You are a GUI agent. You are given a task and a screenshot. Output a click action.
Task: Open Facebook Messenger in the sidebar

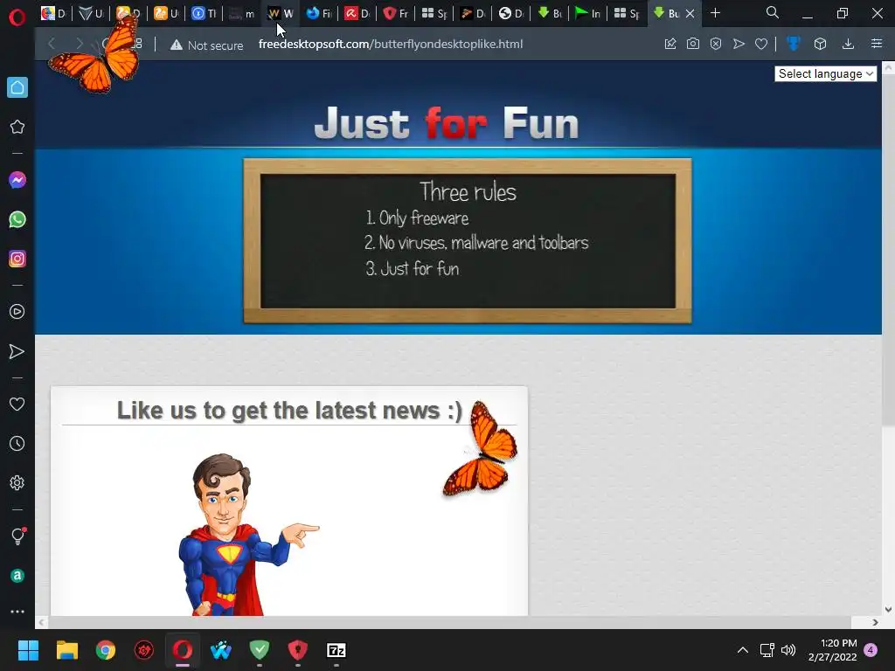pyautogui.click(x=17, y=180)
